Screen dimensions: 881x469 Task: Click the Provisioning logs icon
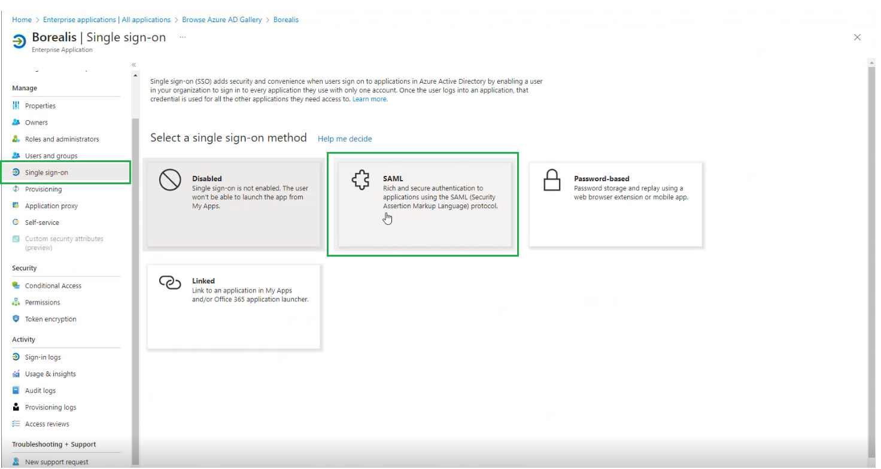pos(16,407)
